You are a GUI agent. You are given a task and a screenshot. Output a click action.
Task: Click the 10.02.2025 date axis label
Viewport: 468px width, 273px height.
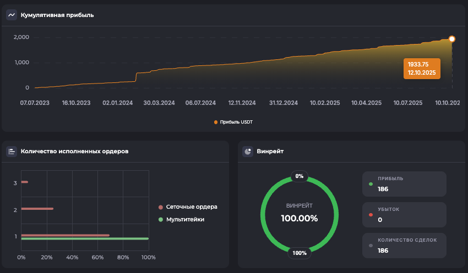pos(325,103)
